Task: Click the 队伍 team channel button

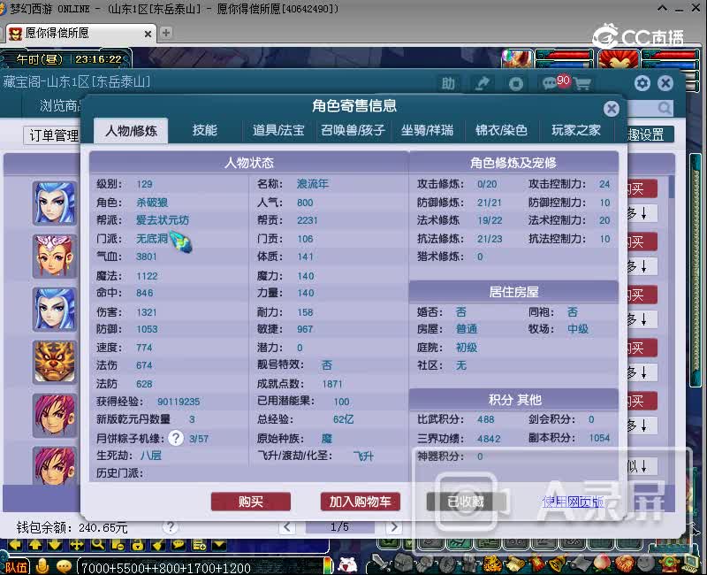Action: click(x=15, y=566)
